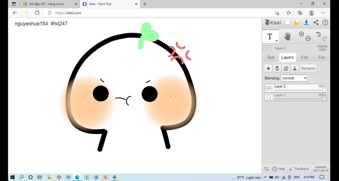
Task: Zoom in with the plus magnifier
Action: (301, 34)
